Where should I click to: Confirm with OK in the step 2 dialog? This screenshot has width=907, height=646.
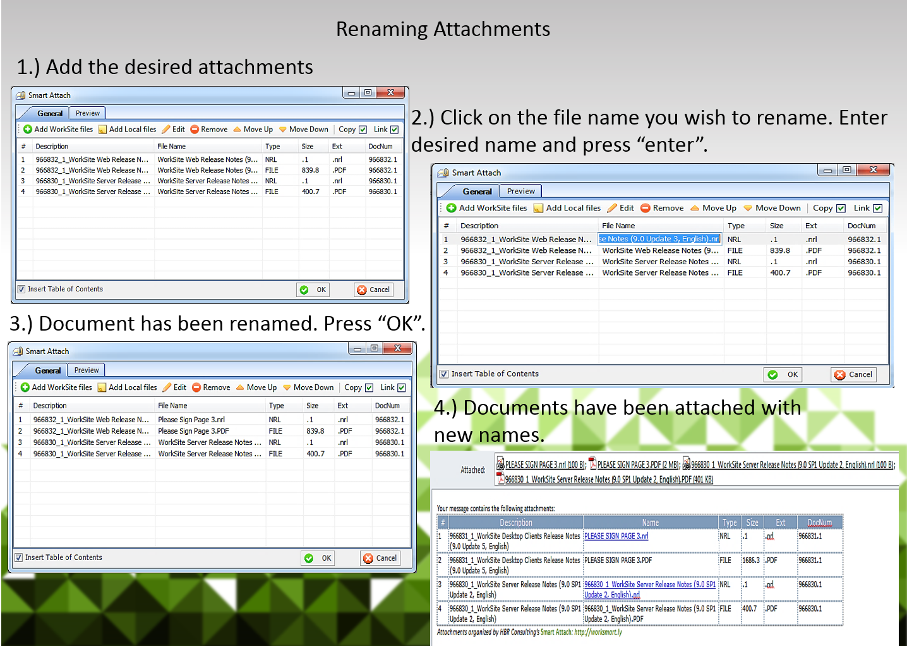coord(783,374)
